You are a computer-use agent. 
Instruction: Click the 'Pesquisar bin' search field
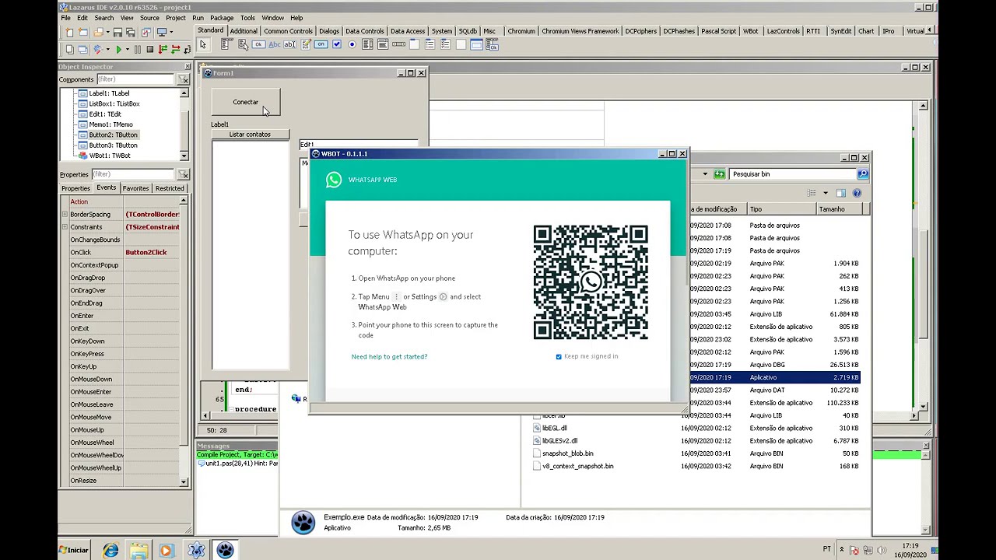(792, 173)
